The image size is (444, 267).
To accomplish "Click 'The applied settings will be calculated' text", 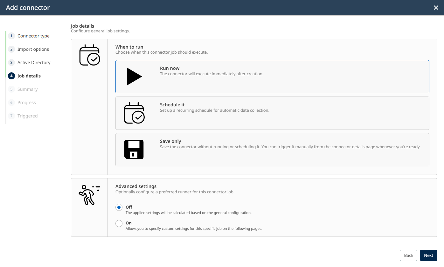I will [189, 213].
